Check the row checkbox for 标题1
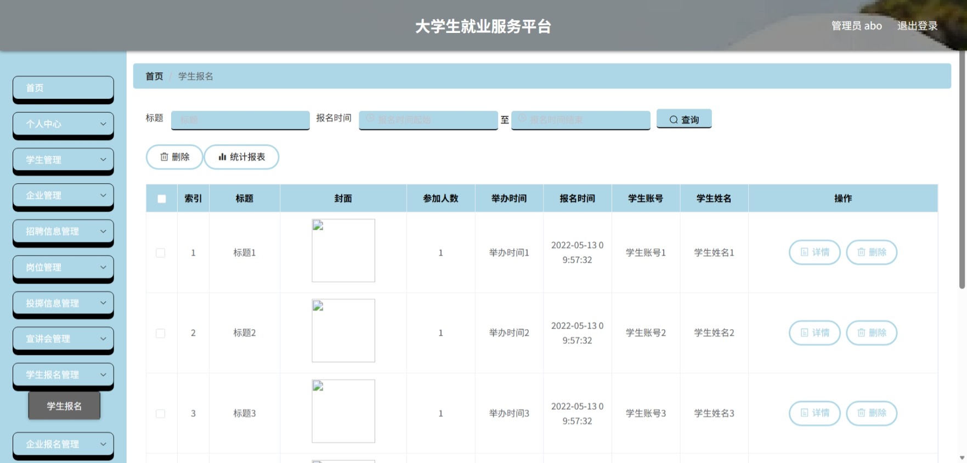The image size is (967, 463). (x=160, y=253)
